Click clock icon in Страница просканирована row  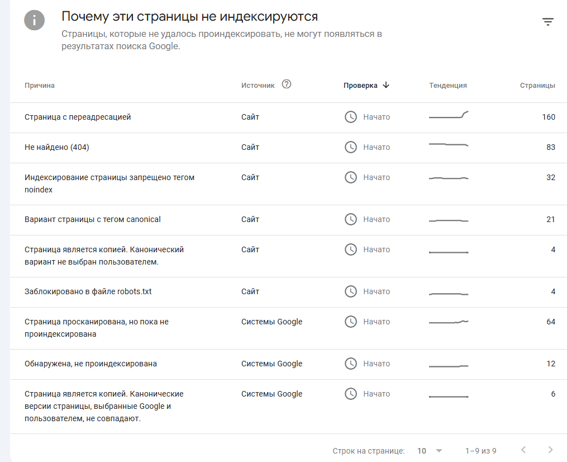pyautogui.click(x=350, y=322)
